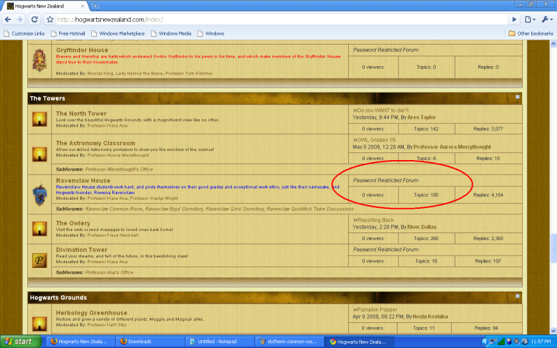Click 'Topics: 180' in Ravenclaw row
This screenshot has height=348, width=557.
coord(426,195)
